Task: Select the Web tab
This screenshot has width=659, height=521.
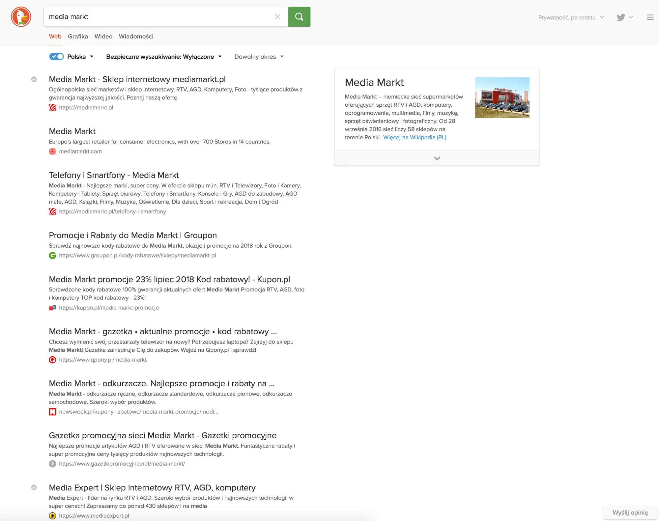Action: coord(55,37)
